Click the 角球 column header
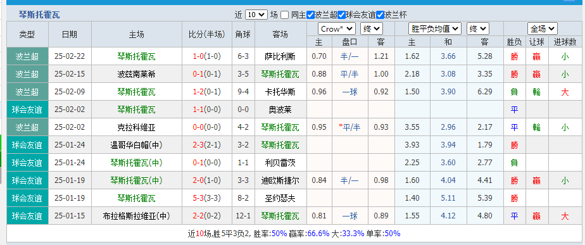 click(x=243, y=34)
